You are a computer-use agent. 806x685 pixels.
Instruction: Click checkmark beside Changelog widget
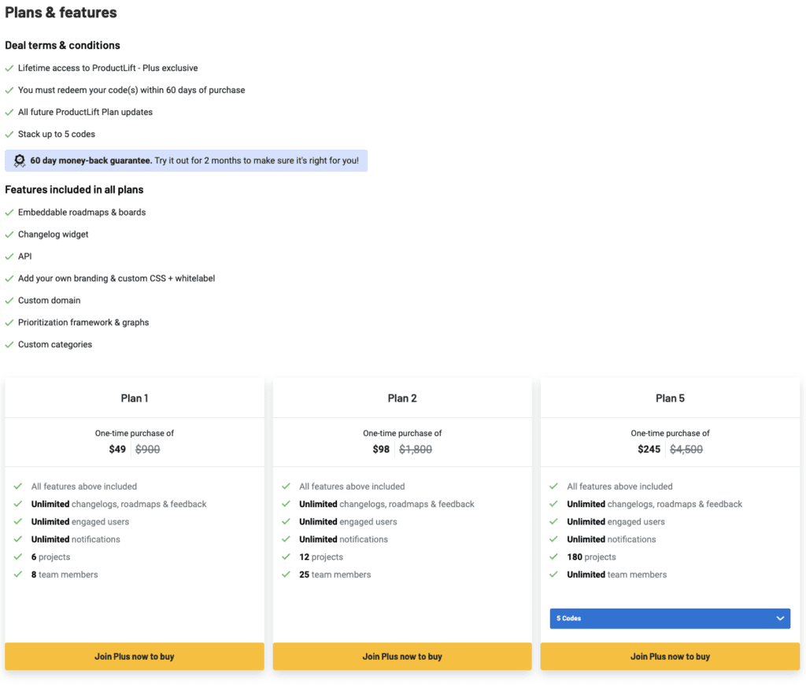(x=9, y=235)
